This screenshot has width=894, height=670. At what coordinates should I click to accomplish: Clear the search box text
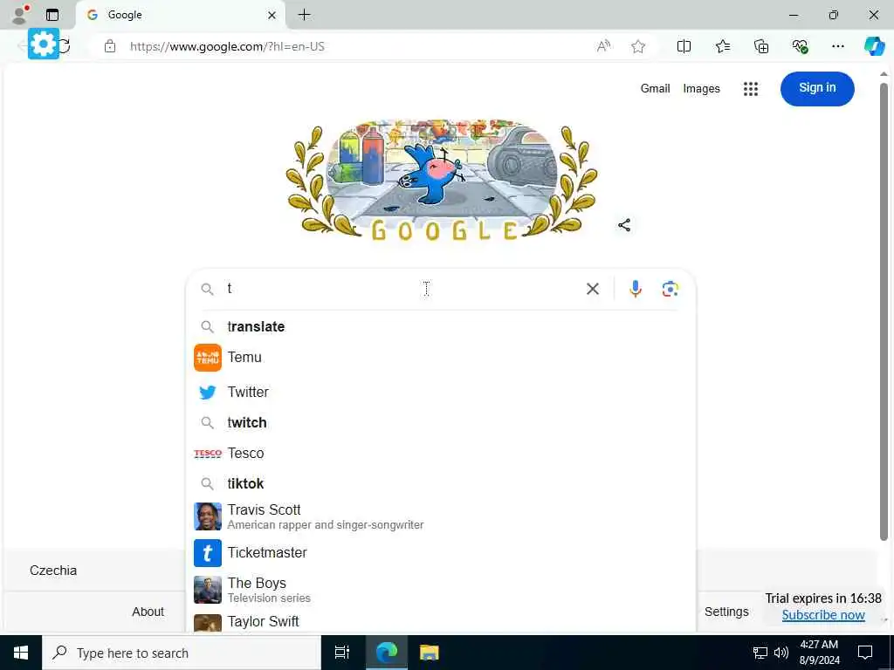pyautogui.click(x=593, y=289)
